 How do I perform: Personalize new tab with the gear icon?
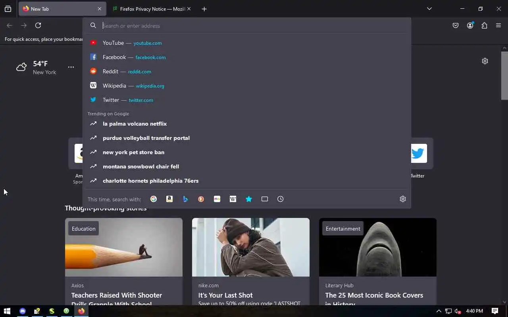coord(485,61)
